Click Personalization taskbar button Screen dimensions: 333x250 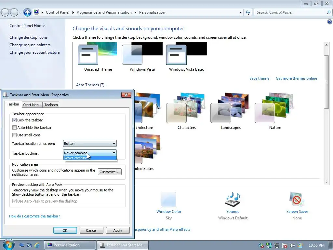coord(70,245)
